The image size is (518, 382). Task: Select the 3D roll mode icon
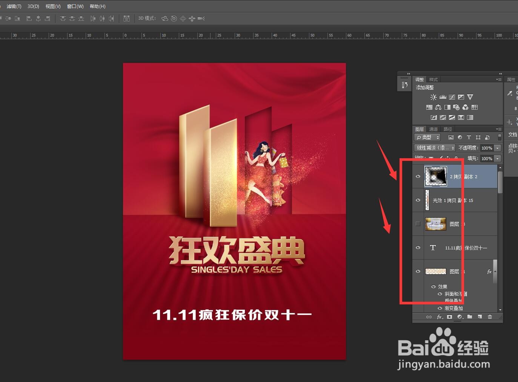174,18
